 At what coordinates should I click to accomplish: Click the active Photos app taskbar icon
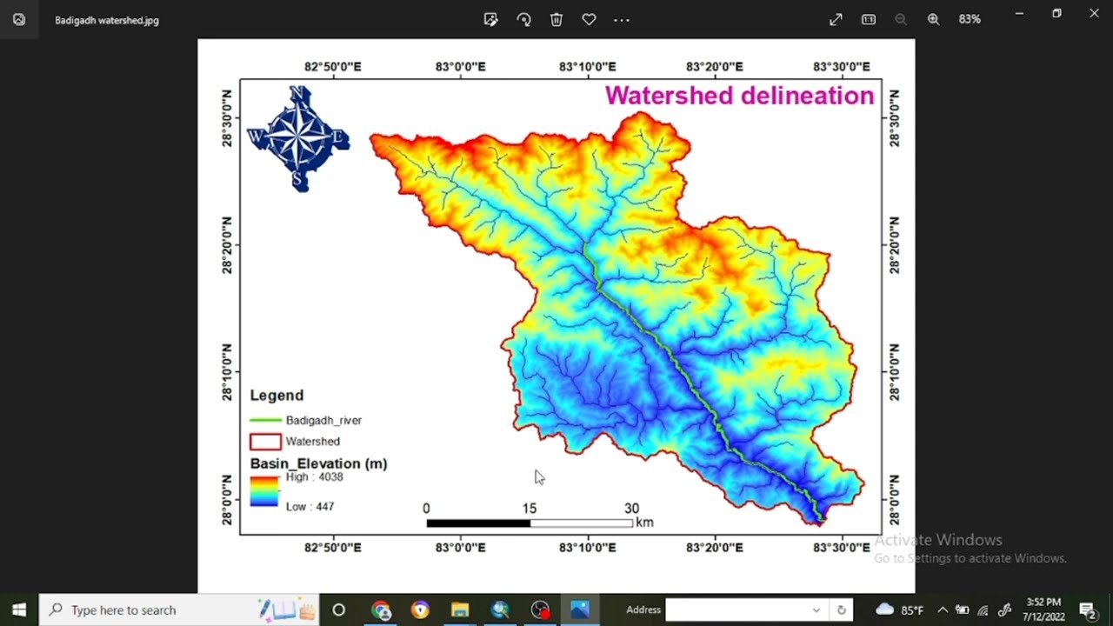click(580, 609)
